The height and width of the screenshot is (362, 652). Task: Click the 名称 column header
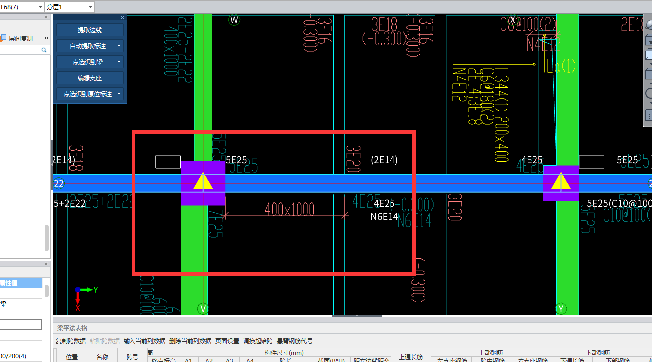coord(102,357)
